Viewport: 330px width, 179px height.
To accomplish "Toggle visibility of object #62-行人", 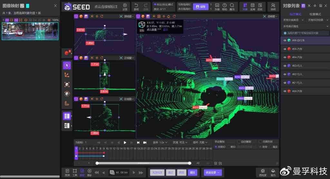I will click(x=285, y=74).
